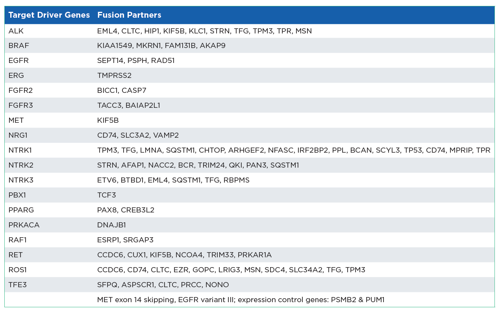Select the ALK gene cell
This screenshot has width=500, height=312.
click(16, 31)
